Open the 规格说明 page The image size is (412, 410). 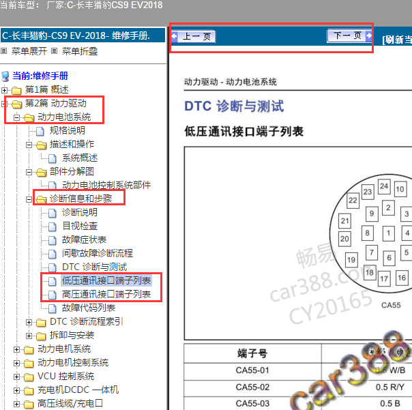(68, 130)
